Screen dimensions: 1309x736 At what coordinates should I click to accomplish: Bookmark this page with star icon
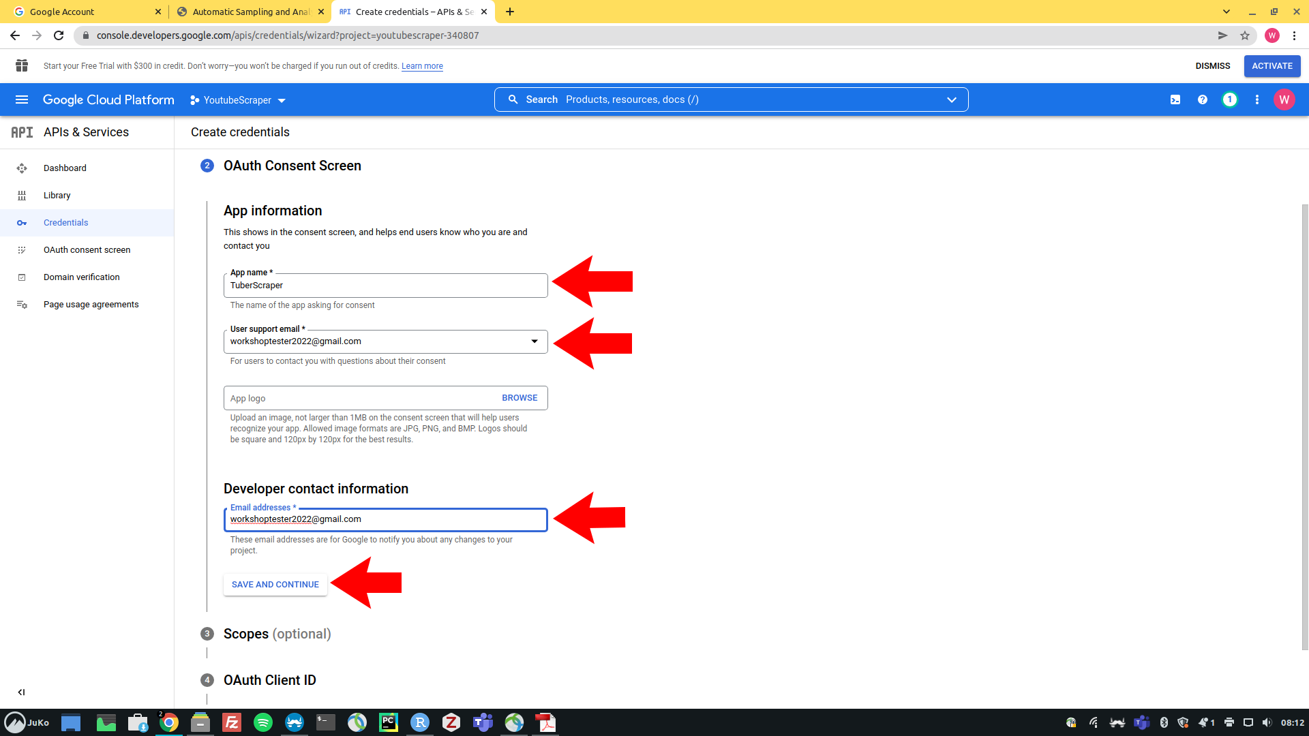coord(1245,35)
